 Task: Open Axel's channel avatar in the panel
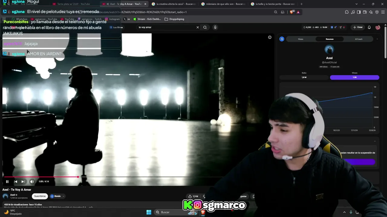[x=329, y=49]
